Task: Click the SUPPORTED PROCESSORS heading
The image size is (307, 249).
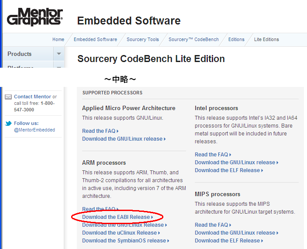Action: [x=112, y=93]
